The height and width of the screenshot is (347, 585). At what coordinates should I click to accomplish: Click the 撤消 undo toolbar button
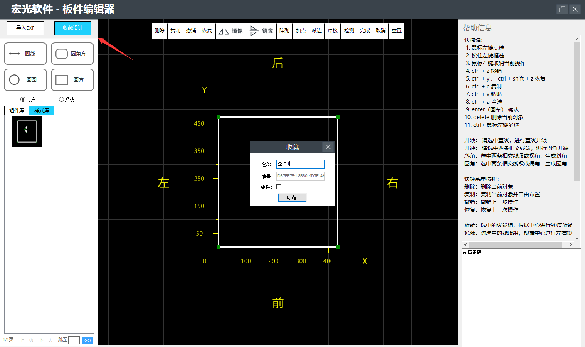[x=191, y=31]
